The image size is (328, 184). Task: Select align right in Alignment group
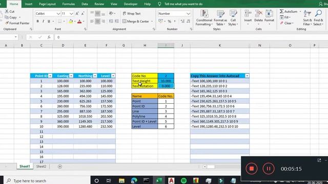coord(104,21)
